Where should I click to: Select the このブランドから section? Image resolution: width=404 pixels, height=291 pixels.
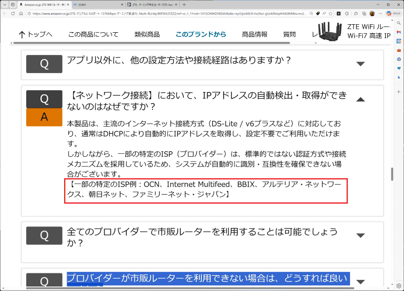click(200, 34)
